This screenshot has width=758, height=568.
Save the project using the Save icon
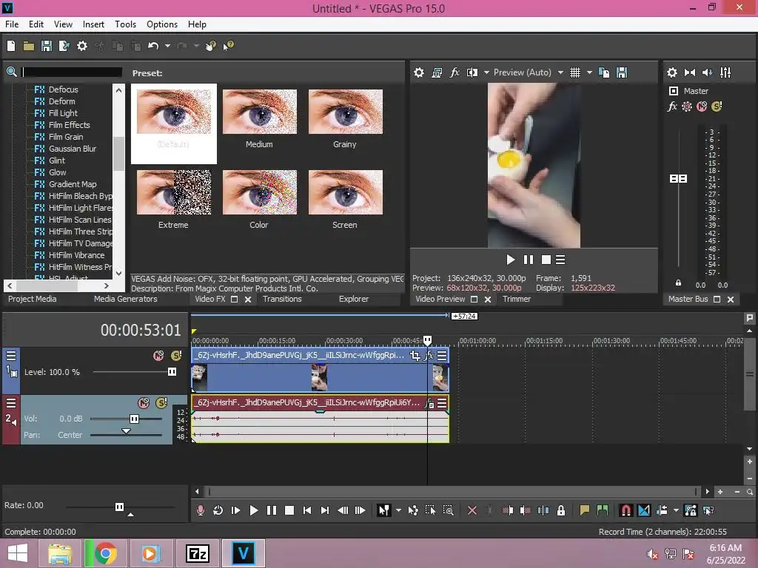click(x=47, y=46)
